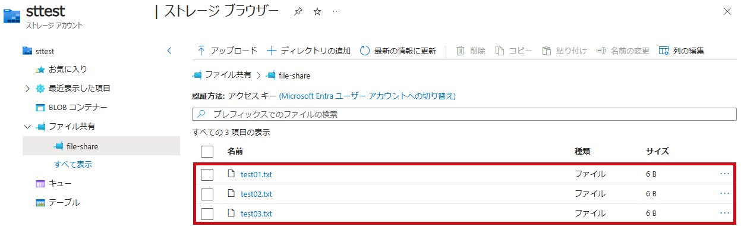The image size is (741, 226).
Task: Close the storage browser blade
Action: (727, 11)
